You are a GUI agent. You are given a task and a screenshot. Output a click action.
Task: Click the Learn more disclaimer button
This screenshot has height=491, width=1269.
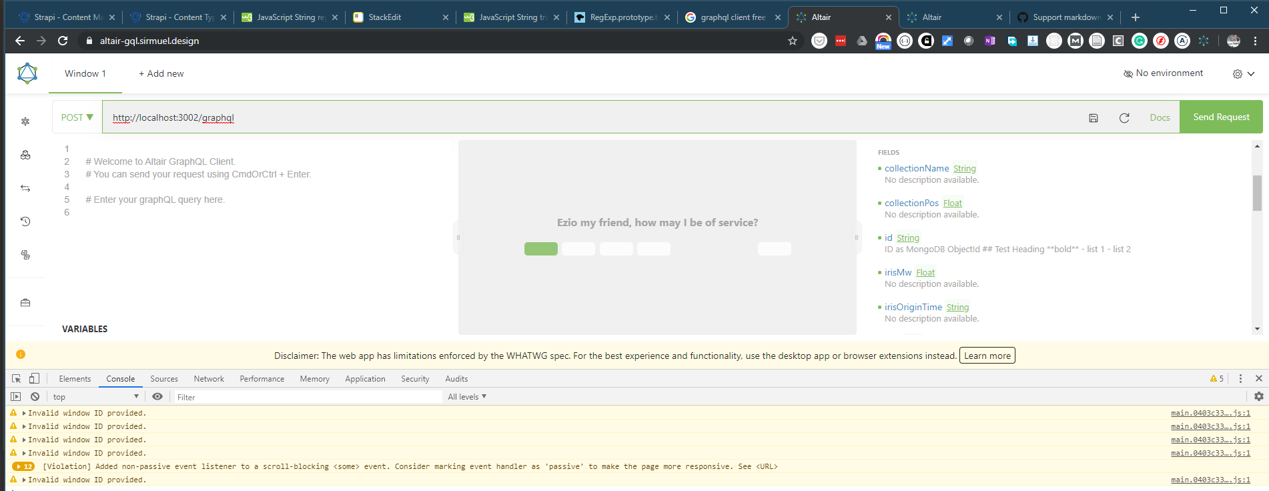[x=987, y=356]
